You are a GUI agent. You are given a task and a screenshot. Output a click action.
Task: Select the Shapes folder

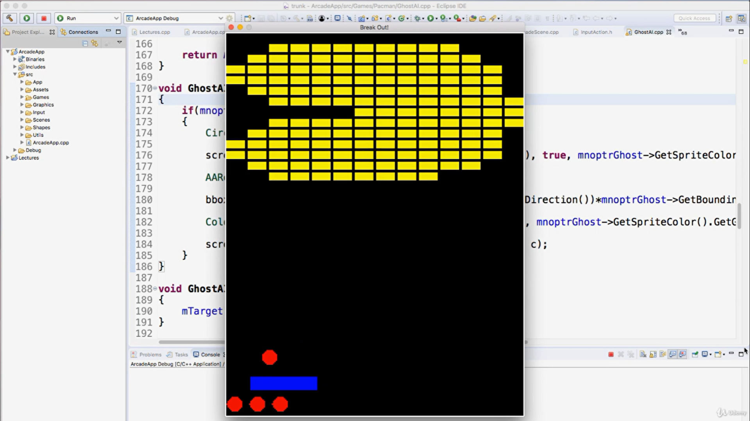(x=38, y=127)
